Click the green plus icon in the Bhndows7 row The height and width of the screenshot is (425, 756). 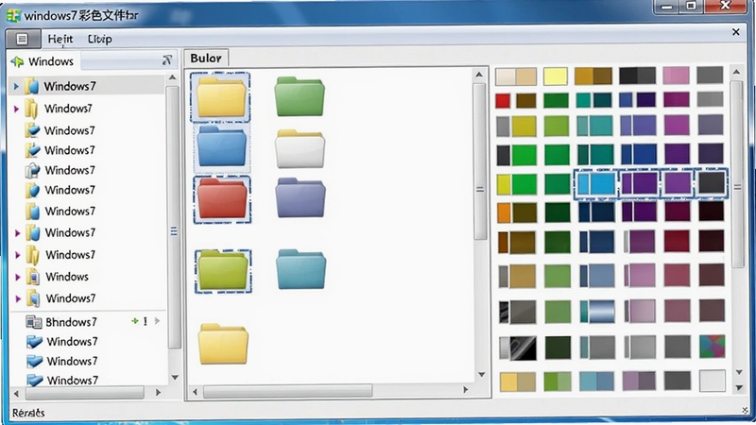tap(135, 321)
